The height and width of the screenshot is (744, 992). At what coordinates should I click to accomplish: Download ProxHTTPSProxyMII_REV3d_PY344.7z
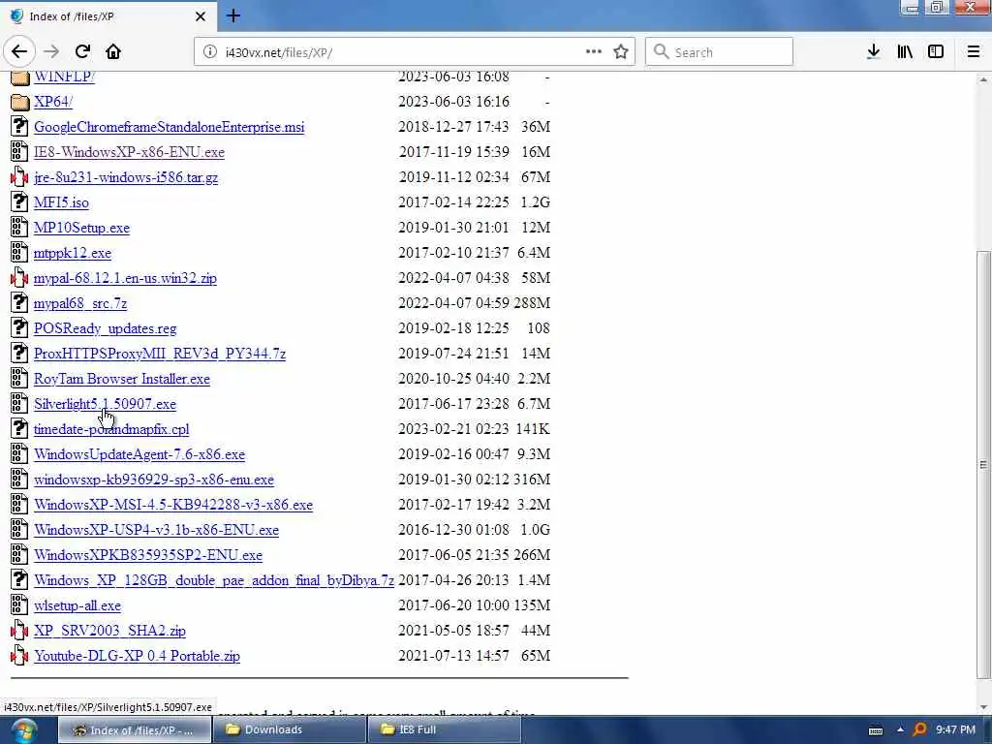(x=160, y=354)
